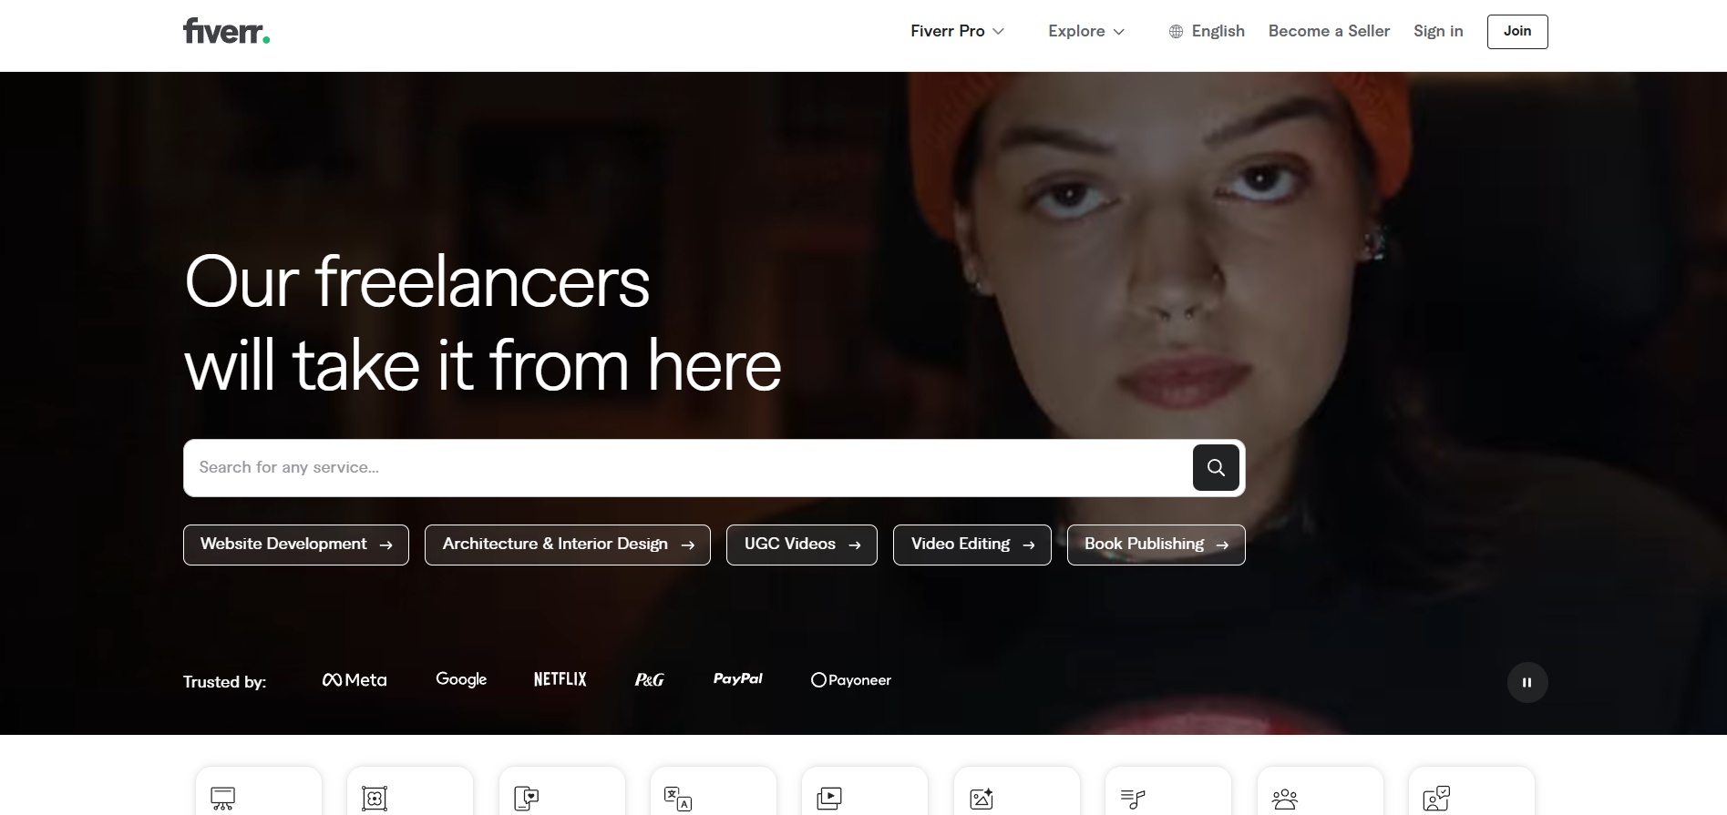The width and height of the screenshot is (1727, 815).
Task: Open the phone-with-heart marketing category icon
Action: pos(527,798)
